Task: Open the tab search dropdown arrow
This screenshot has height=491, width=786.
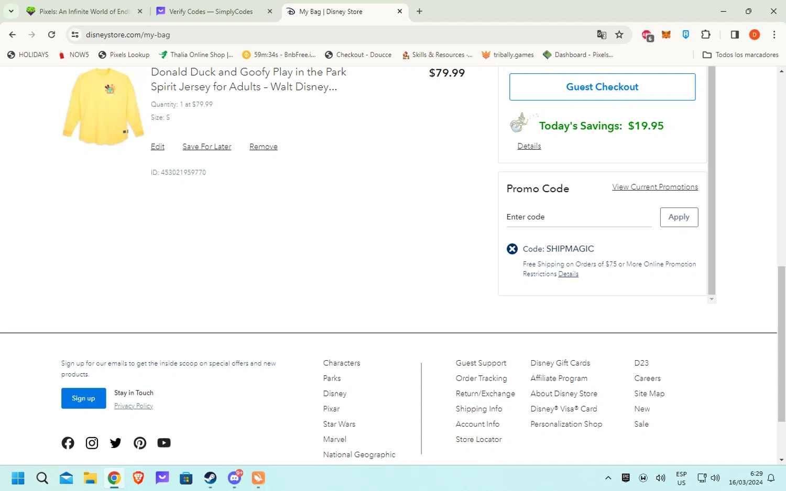Action: tap(10, 11)
